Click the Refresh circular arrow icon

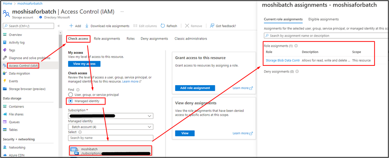[163, 26]
